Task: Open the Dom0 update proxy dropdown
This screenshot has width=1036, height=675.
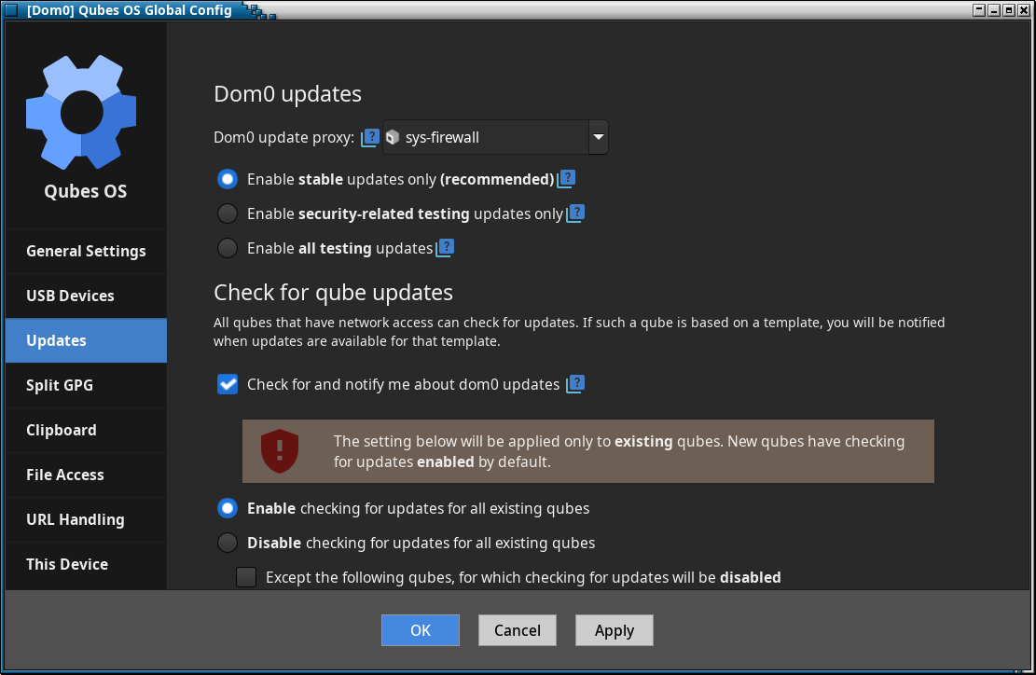Action: [598, 138]
